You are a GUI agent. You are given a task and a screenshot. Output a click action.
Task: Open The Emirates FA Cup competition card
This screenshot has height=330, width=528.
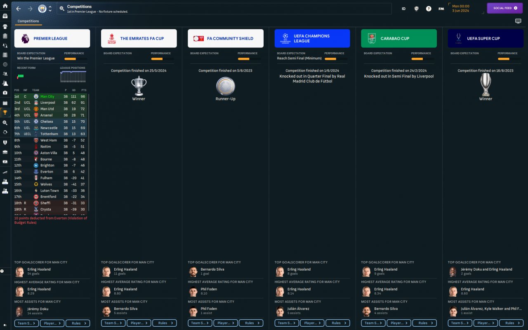click(x=139, y=38)
